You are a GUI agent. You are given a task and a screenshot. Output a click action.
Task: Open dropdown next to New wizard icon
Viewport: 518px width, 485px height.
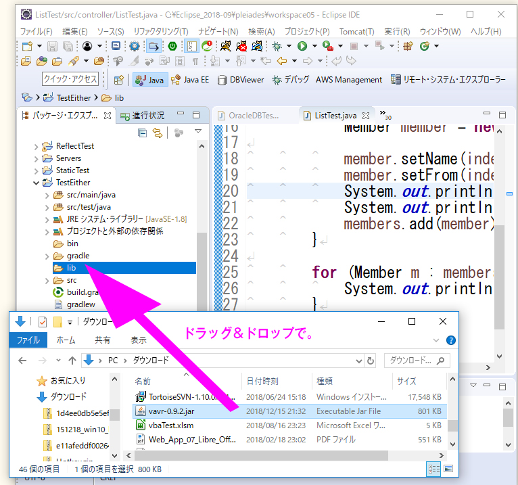39,46
